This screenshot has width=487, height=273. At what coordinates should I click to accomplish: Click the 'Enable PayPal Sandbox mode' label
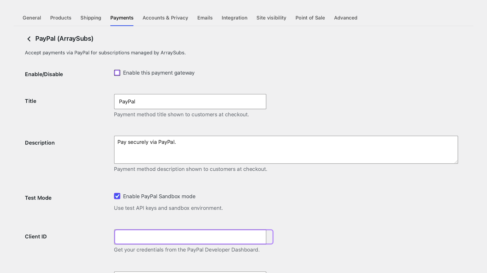tap(159, 196)
